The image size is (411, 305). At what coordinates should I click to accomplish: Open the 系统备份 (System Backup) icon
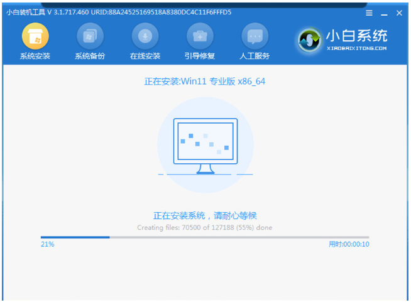pos(90,36)
